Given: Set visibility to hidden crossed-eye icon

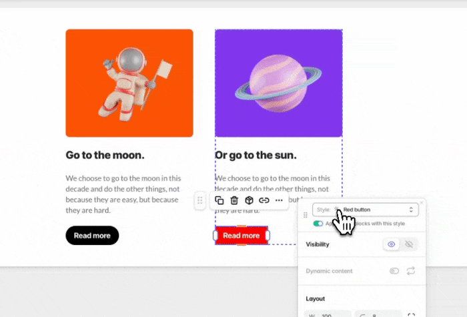Looking at the screenshot, I should coord(409,244).
